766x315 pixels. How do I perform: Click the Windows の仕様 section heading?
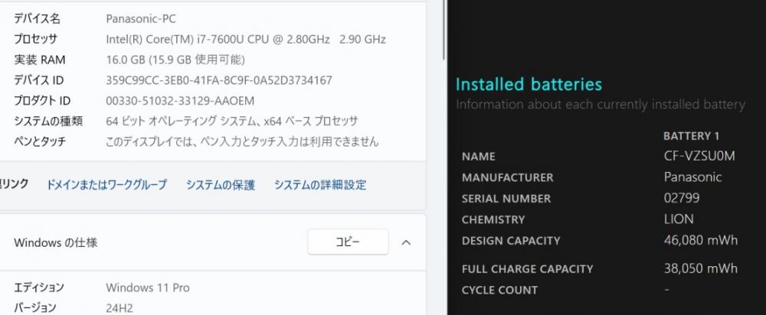[56, 242]
